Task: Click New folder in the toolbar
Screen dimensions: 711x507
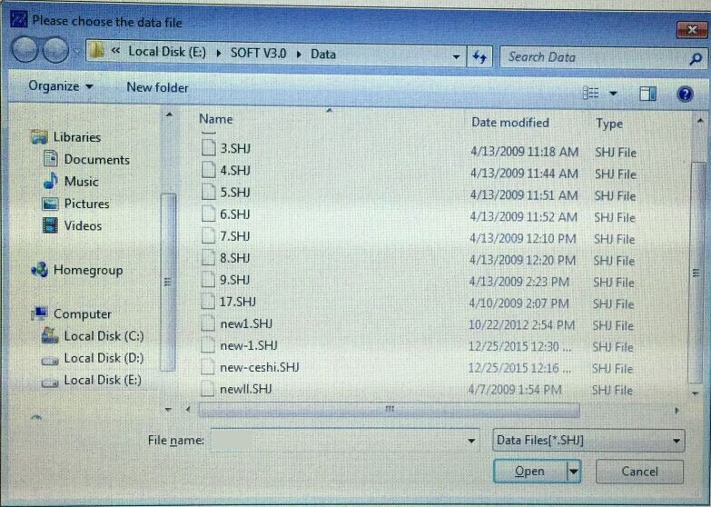Action: (x=157, y=87)
